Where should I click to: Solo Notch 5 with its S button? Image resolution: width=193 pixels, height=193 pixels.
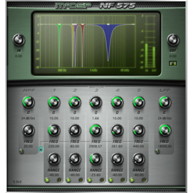click(x=144, y=180)
